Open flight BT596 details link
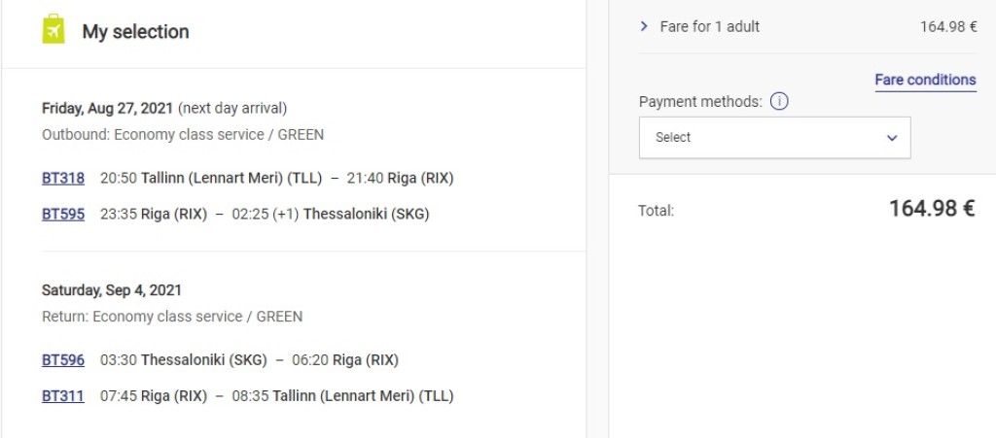Viewport: 996px width, 438px height. point(63,360)
